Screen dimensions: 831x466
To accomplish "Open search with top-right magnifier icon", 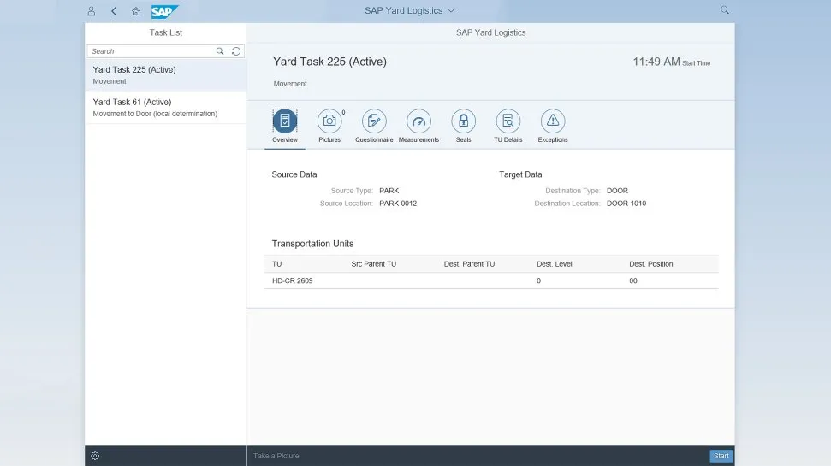I will [x=725, y=10].
